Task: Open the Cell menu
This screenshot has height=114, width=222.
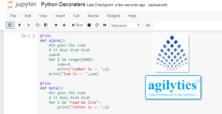Action: pos(76,16)
